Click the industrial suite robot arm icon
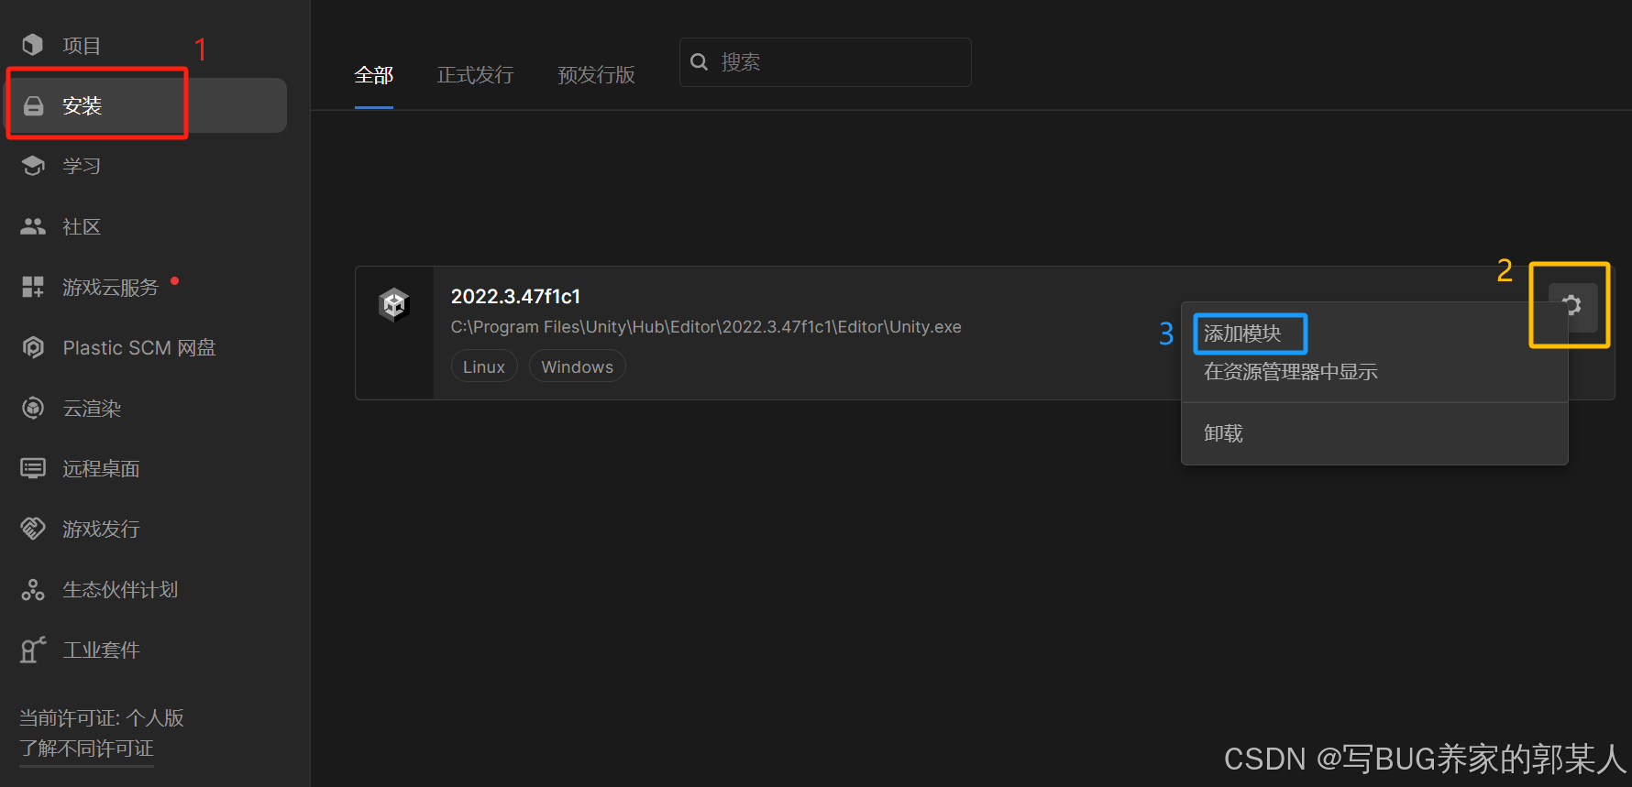 [x=33, y=650]
